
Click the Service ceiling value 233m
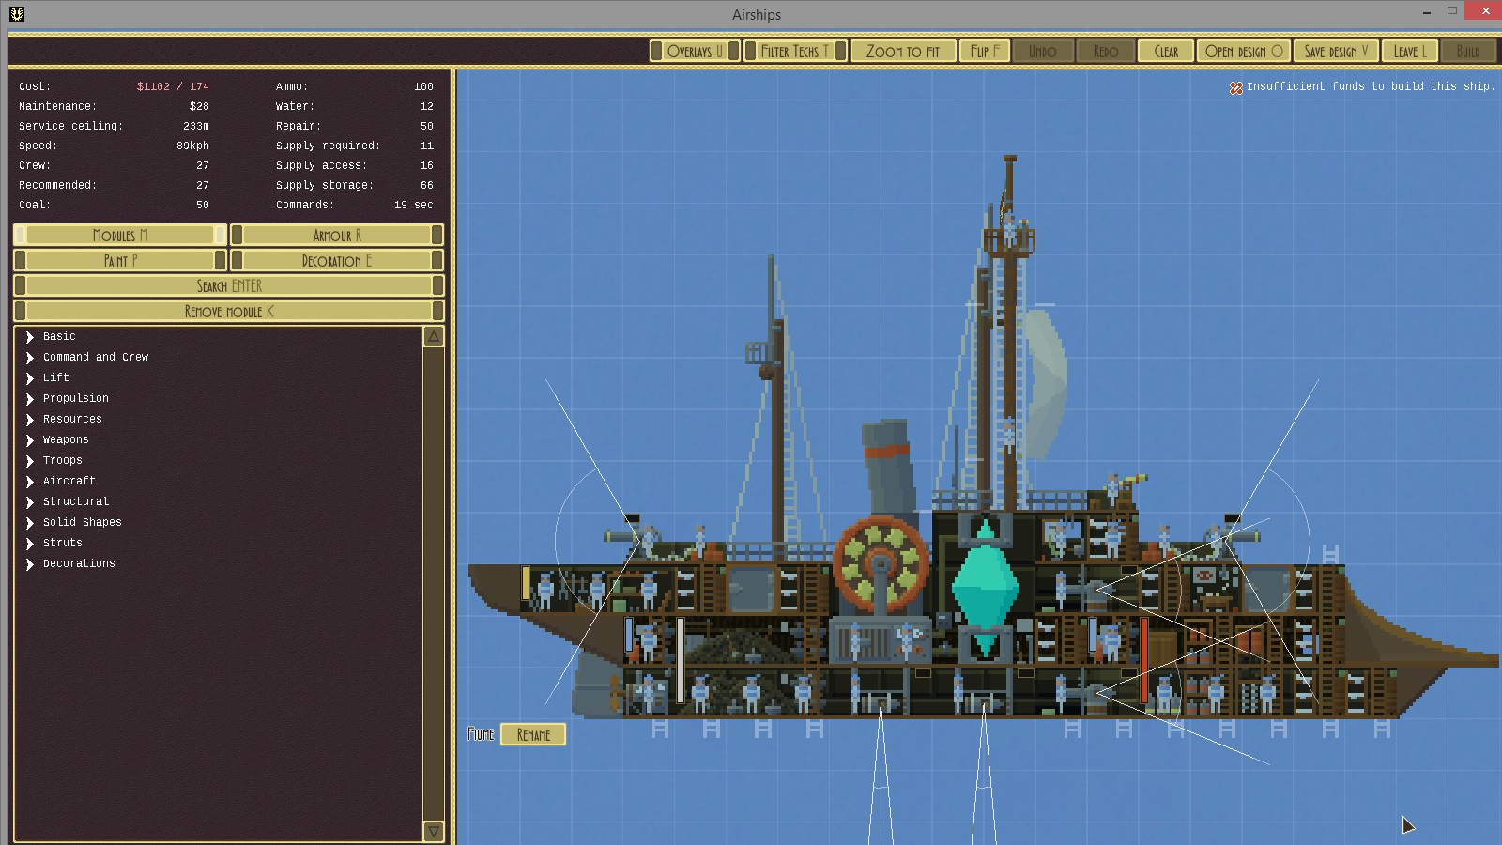click(196, 126)
